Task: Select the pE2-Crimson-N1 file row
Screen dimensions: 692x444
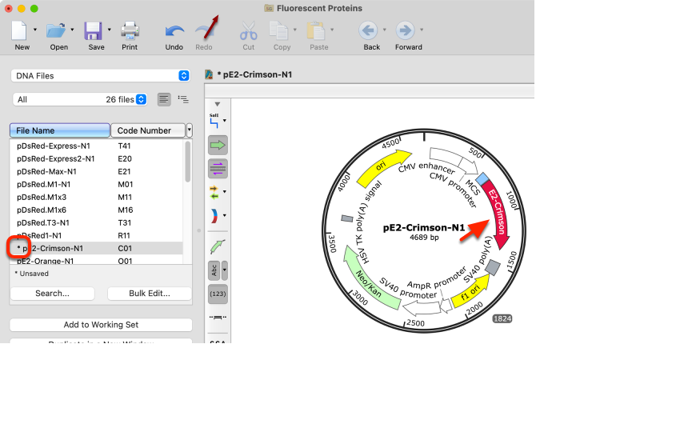Action: pos(96,248)
